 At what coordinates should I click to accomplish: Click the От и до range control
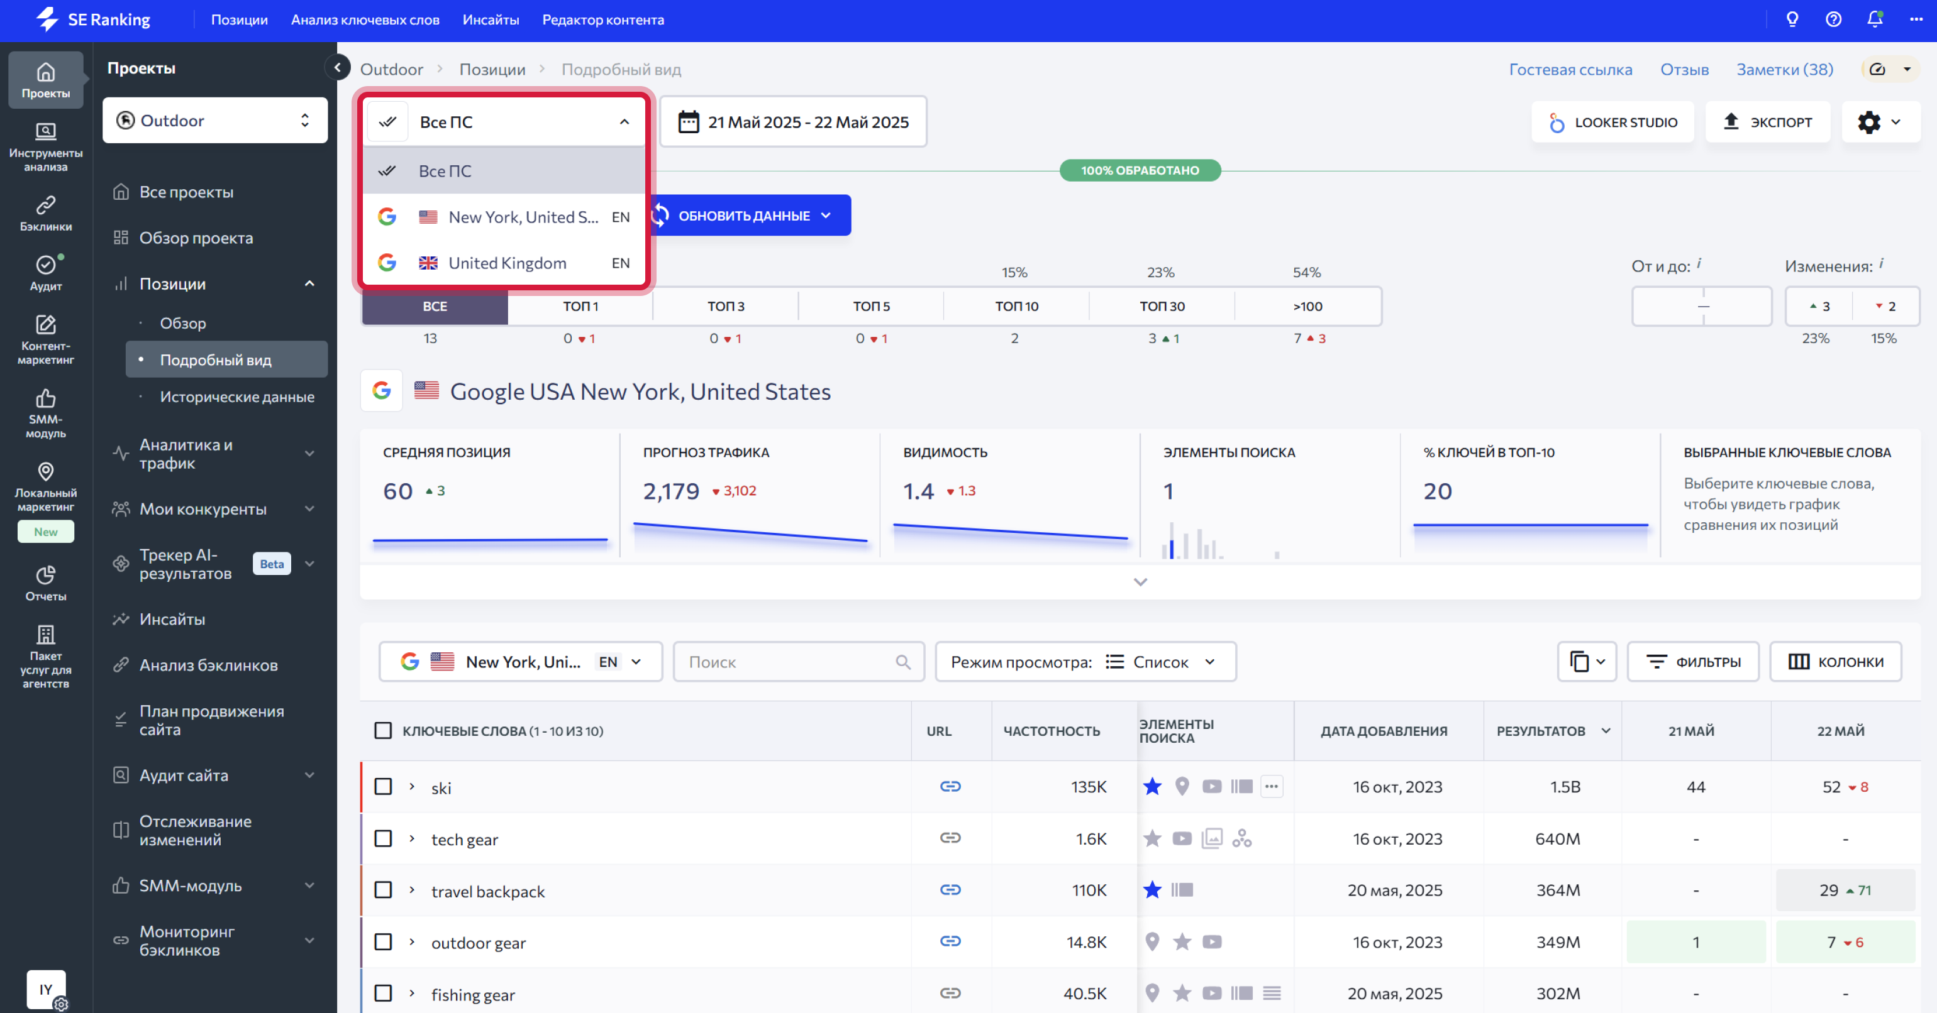point(1702,306)
